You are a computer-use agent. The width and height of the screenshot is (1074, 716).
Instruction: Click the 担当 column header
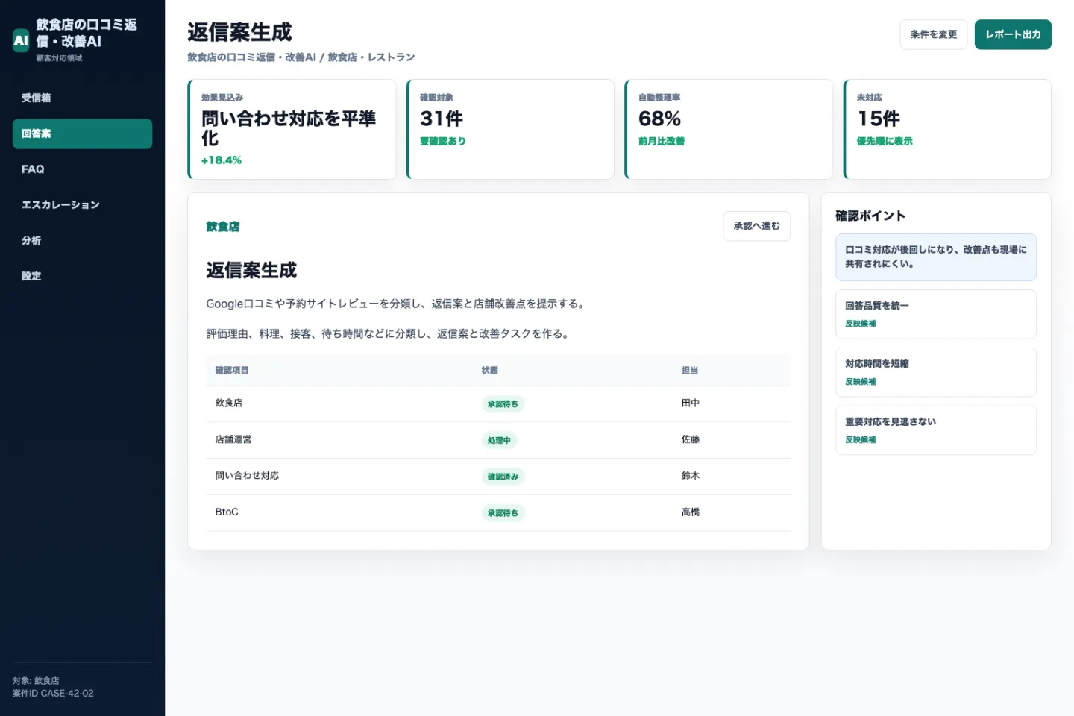690,370
